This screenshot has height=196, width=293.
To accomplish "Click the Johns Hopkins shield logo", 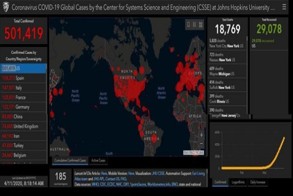I will [x=5, y=8].
